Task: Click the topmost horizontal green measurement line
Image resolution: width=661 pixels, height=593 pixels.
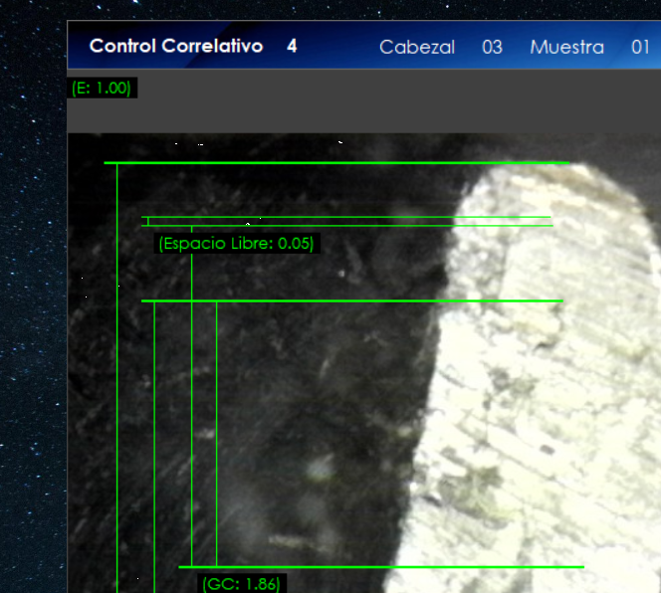Action: pyautogui.click(x=338, y=162)
